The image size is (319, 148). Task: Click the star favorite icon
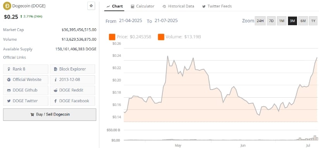coord(91,6)
